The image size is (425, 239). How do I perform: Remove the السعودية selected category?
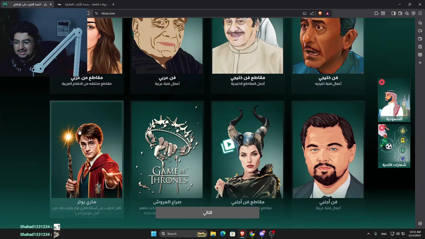pos(382,82)
